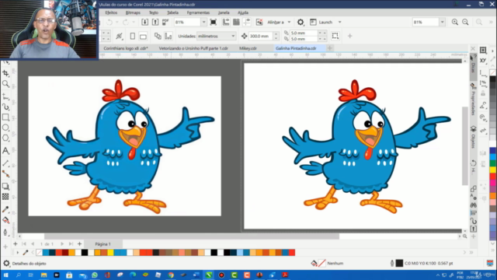
Task: Select the Artistic Media tool
Action: pyautogui.click(x=5, y=107)
